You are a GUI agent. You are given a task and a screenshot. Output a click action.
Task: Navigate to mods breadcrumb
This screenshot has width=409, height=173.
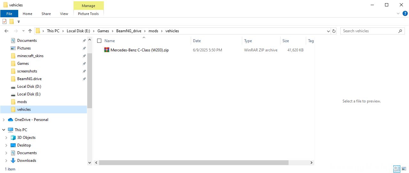[153, 31]
